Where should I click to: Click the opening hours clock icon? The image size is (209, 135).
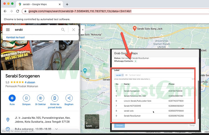[8, 129]
